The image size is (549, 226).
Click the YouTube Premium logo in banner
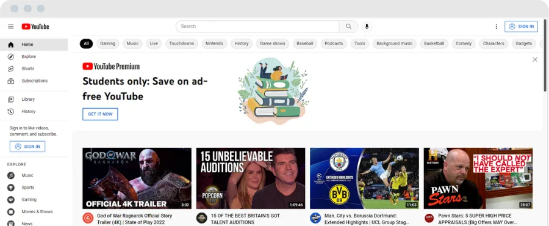pyautogui.click(x=111, y=66)
